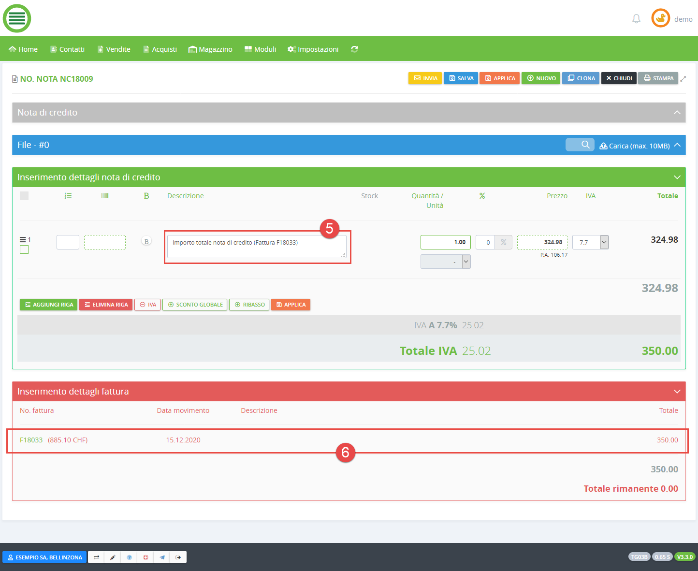698x571 pixels.
Task: Click the logout arrow icon in the footer
Action: 178,557
